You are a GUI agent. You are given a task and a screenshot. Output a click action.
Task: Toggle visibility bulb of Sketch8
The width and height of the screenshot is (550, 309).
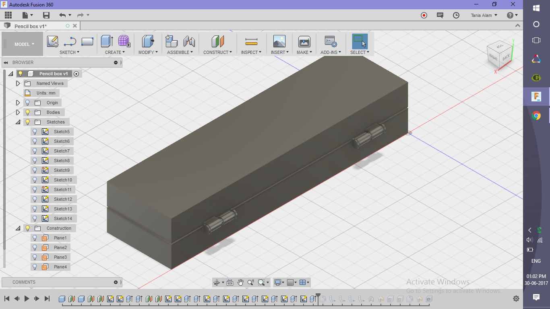35,161
